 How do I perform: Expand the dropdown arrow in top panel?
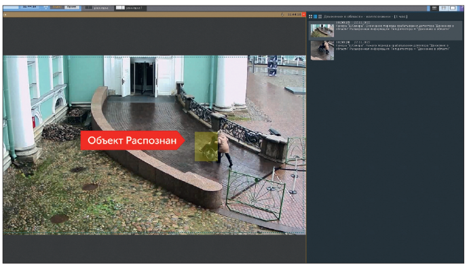click(x=45, y=8)
